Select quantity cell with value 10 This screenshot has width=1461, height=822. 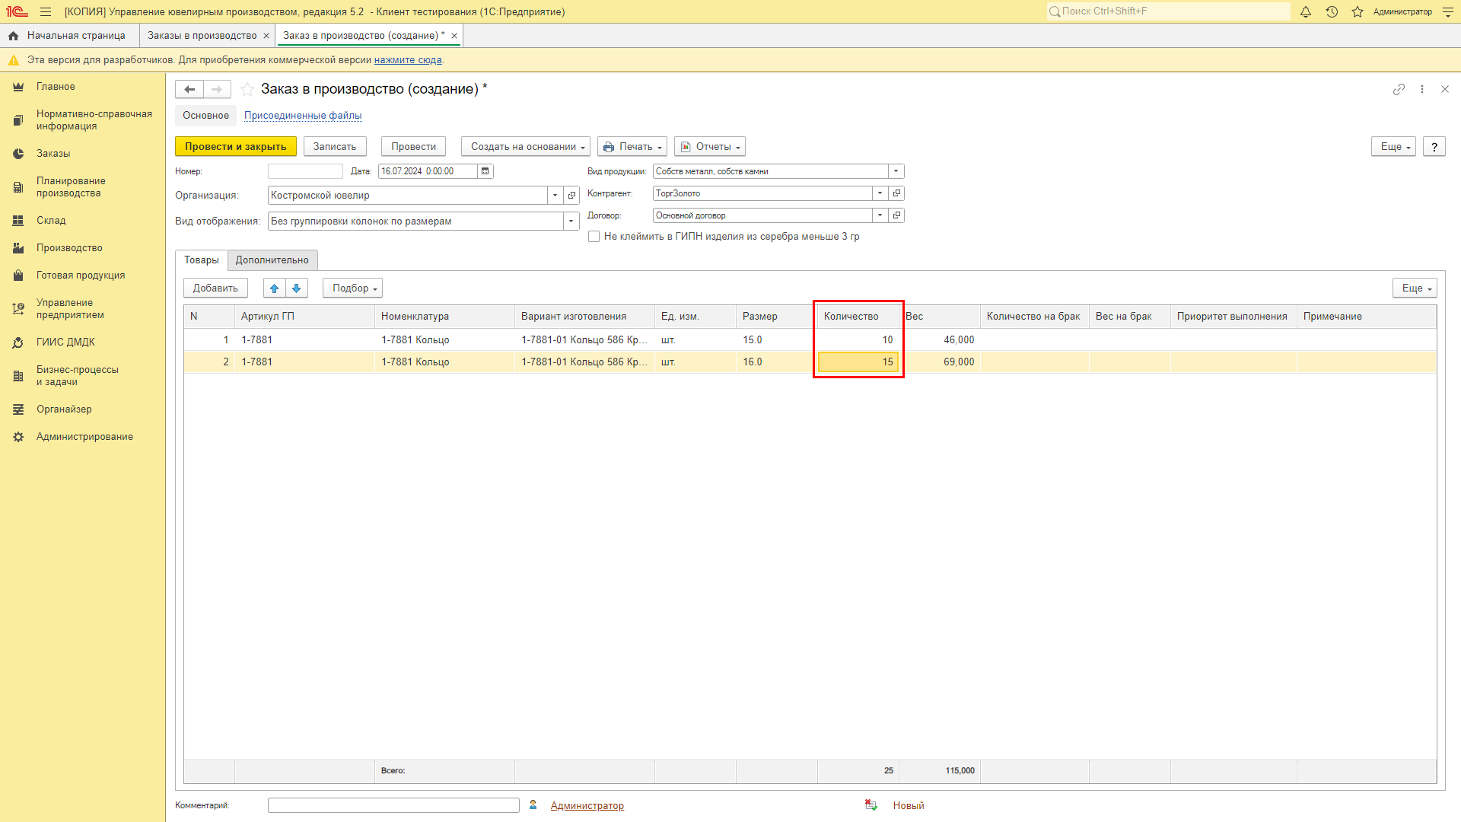coord(858,340)
